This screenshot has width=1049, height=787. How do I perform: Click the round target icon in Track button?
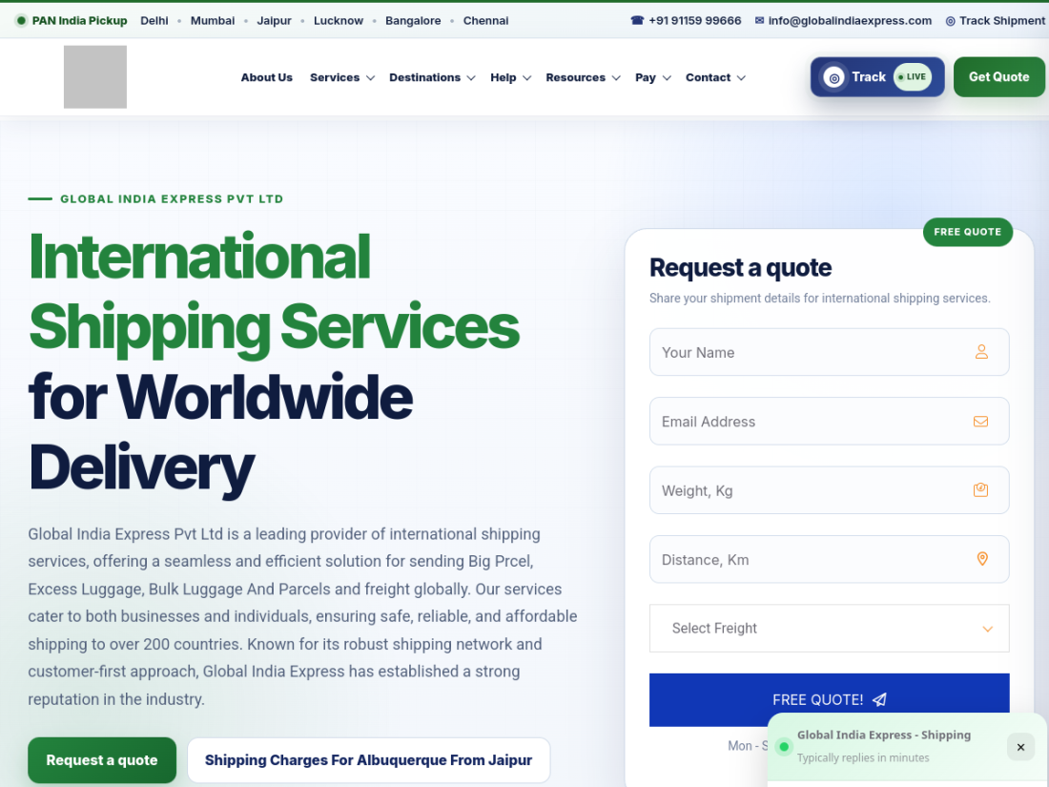coord(834,77)
